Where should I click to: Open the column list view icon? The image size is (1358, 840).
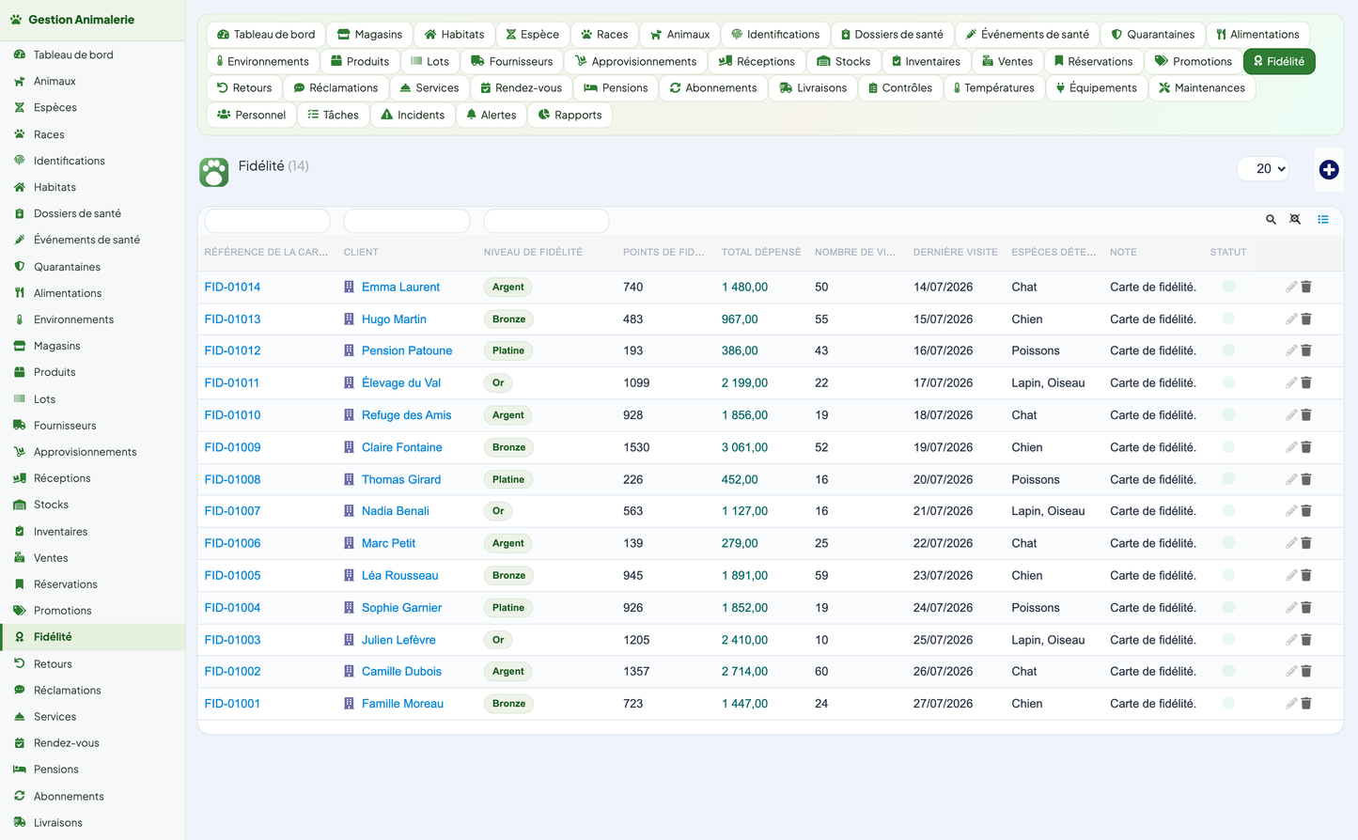click(1322, 220)
